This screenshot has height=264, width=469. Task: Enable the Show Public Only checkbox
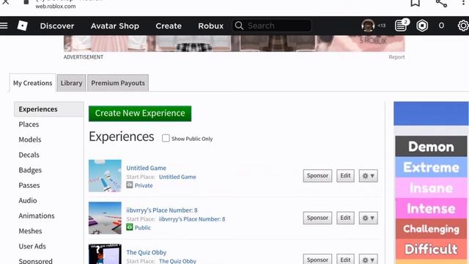pos(166,139)
